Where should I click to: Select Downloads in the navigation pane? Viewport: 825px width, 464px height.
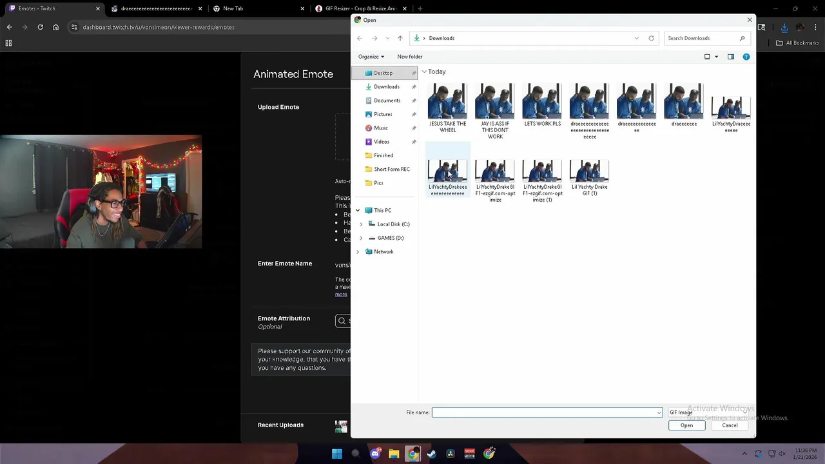[387, 86]
